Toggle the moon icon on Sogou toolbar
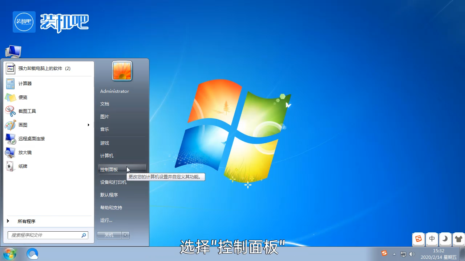465x261 pixels. (445, 239)
